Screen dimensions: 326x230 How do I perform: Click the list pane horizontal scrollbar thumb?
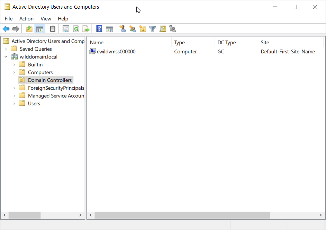[x=182, y=215]
